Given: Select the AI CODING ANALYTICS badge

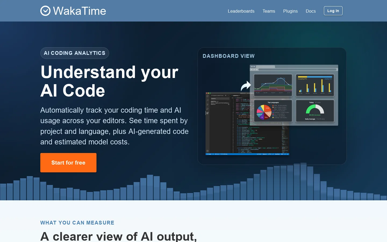Looking at the screenshot, I should [75, 53].
